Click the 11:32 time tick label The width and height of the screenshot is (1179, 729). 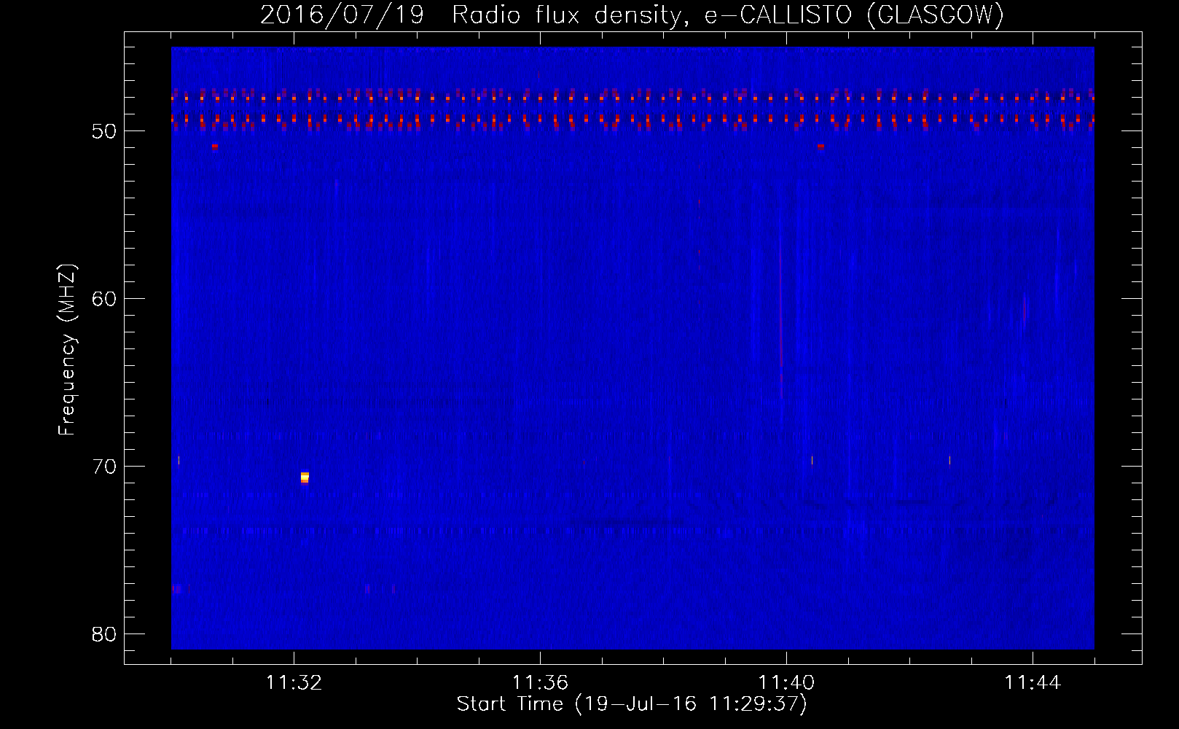click(x=294, y=683)
